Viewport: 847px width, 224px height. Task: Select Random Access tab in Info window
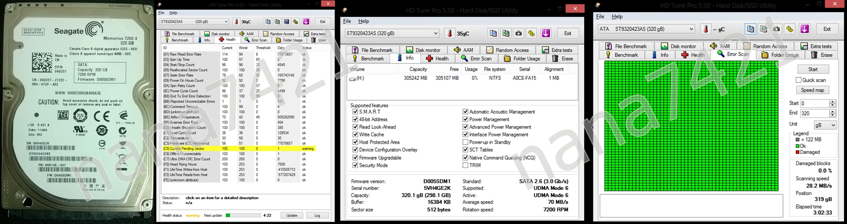(507, 50)
